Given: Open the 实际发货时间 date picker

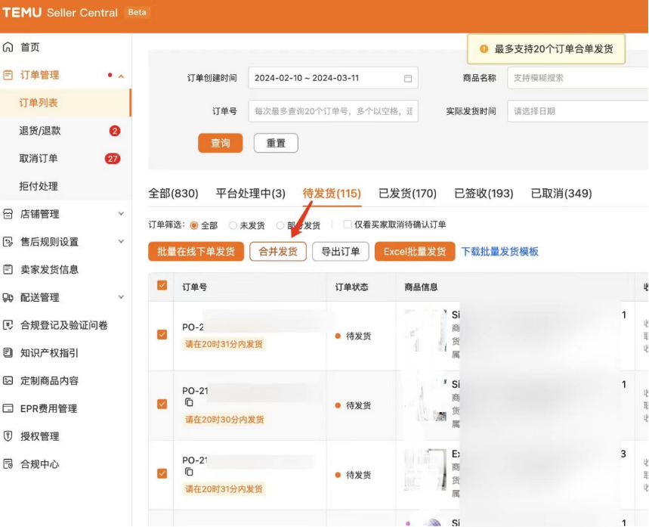Looking at the screenshot, I should 576,110.
